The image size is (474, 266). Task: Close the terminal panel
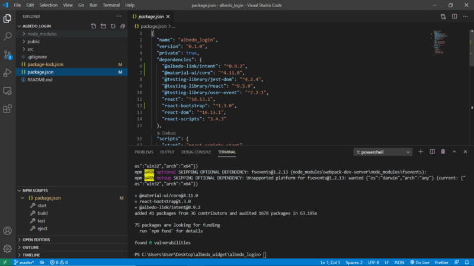[466, 152]
